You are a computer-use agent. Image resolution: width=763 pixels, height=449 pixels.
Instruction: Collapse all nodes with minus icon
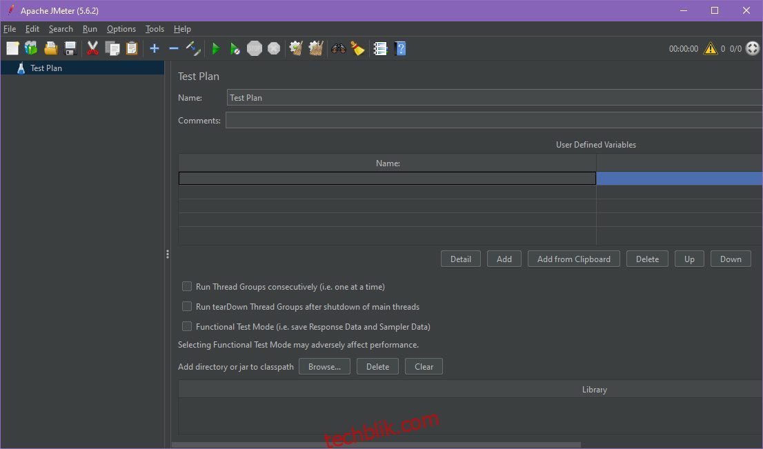(174, 48)
